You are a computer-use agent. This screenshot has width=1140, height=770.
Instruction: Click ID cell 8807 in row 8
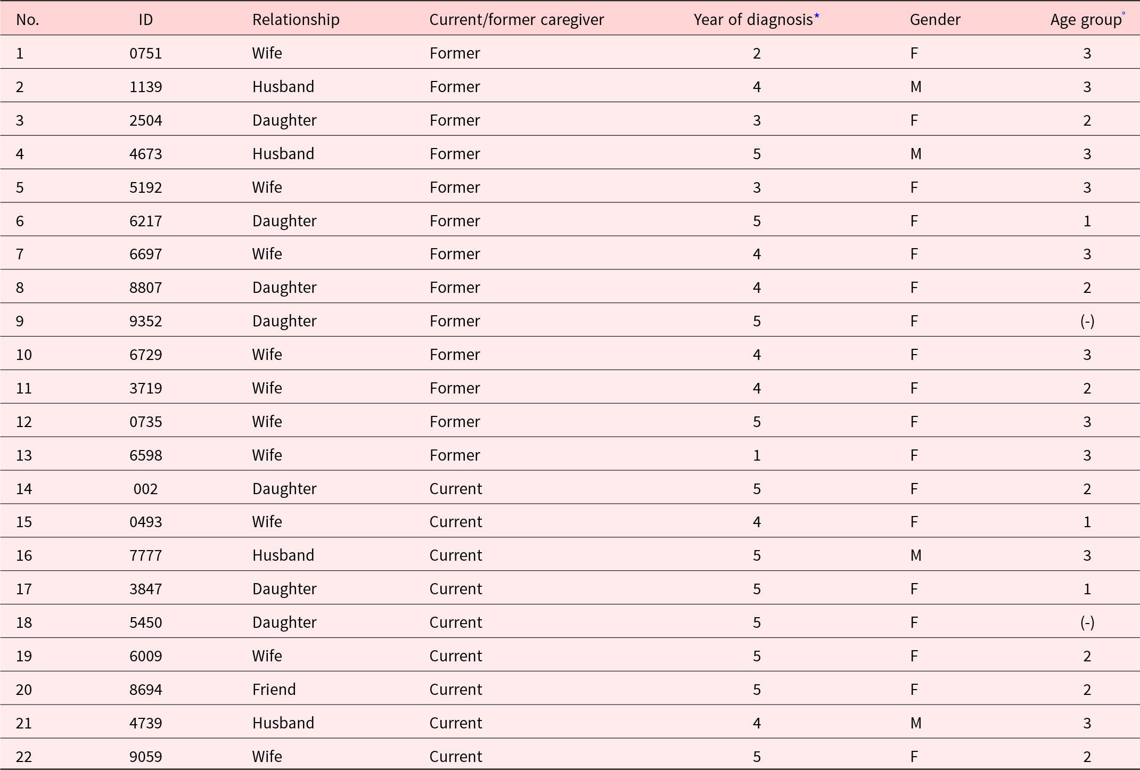145,288
